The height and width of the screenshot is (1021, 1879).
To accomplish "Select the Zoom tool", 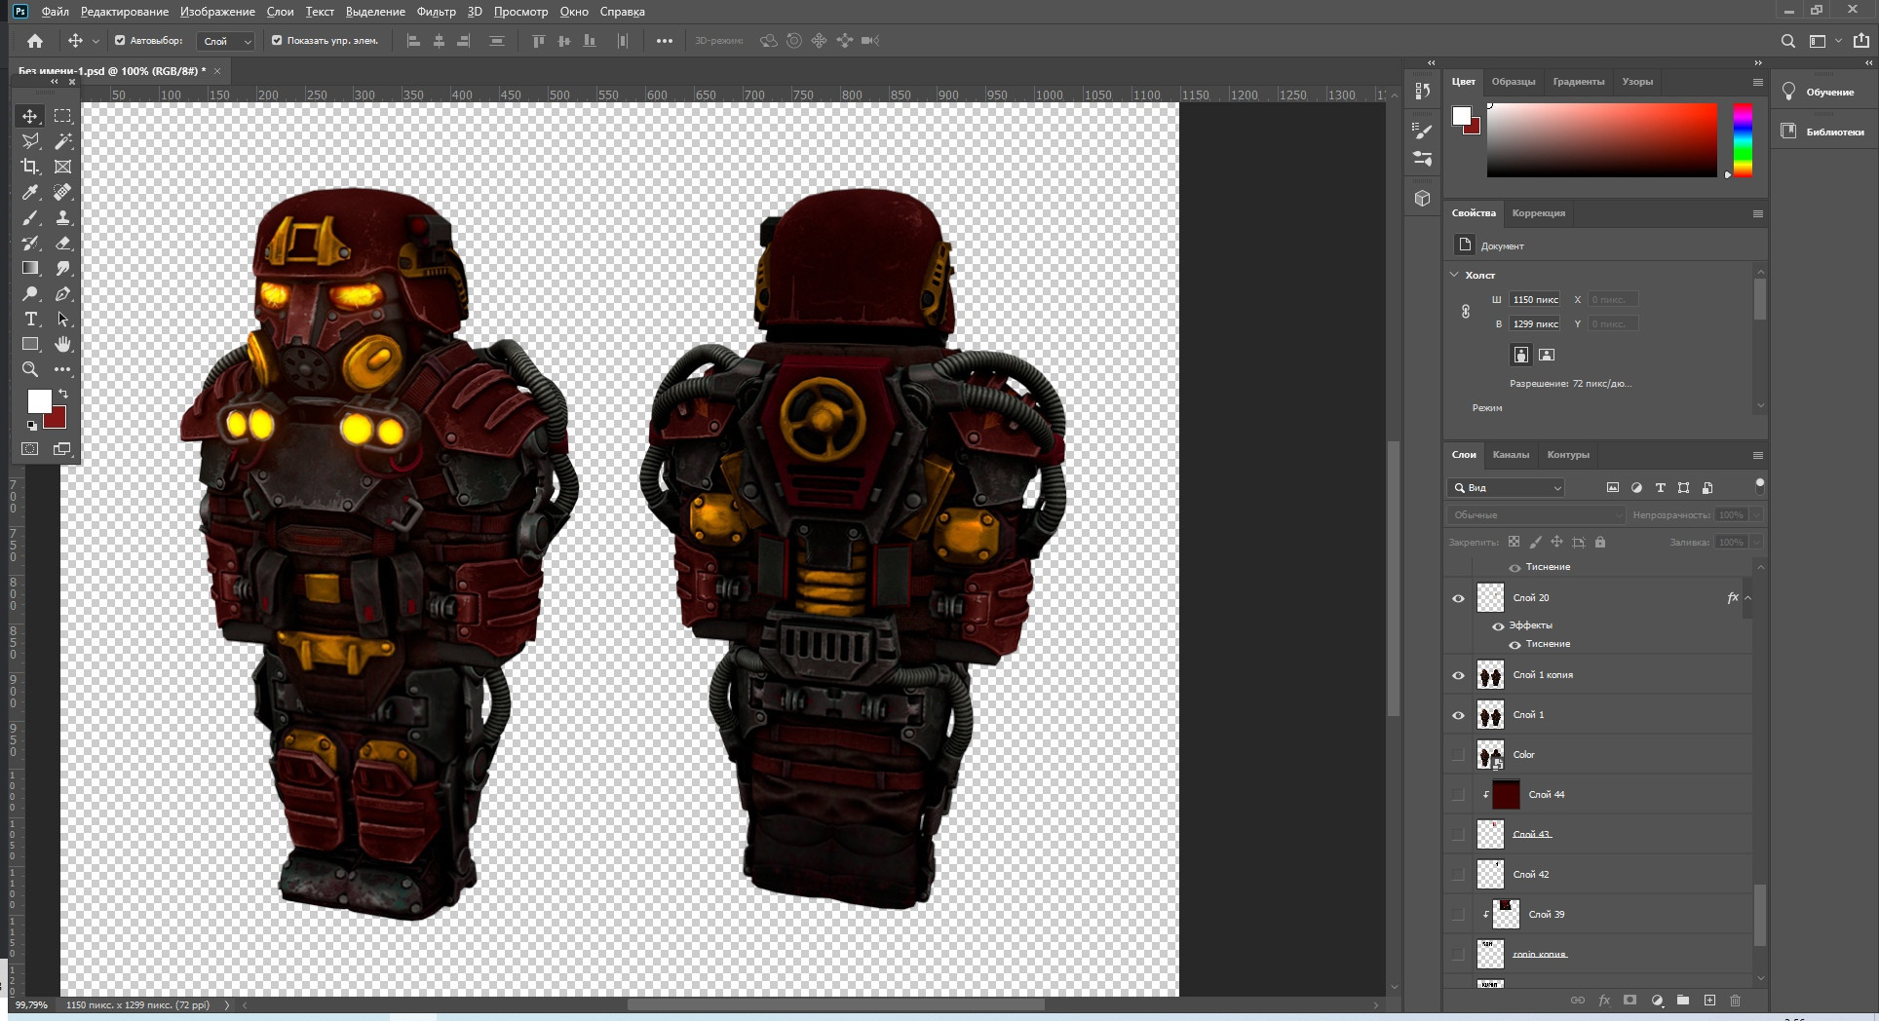I will coord(30,369).
